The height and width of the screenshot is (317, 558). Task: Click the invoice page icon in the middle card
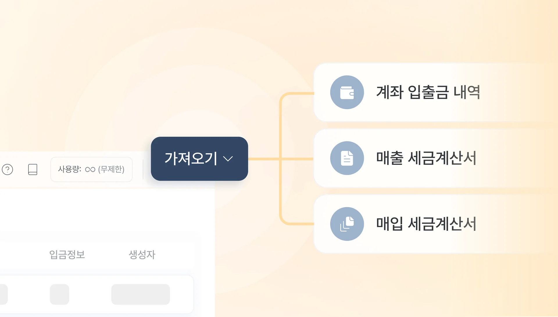(347, 158)
